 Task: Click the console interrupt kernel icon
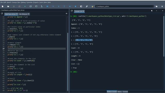(x=156, y=11)
